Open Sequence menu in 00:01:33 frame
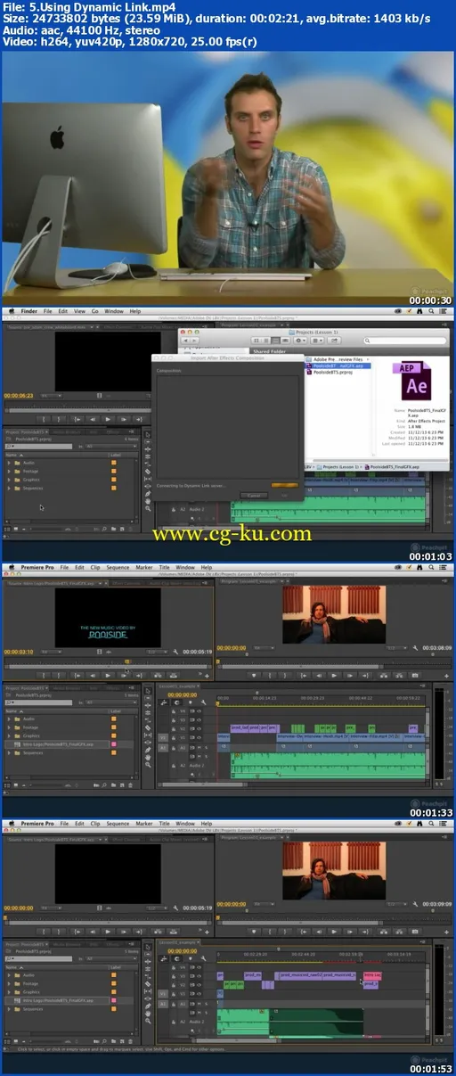Image resolution: width=456 pixels, height=1076 pixels. [x=117, y=567]
